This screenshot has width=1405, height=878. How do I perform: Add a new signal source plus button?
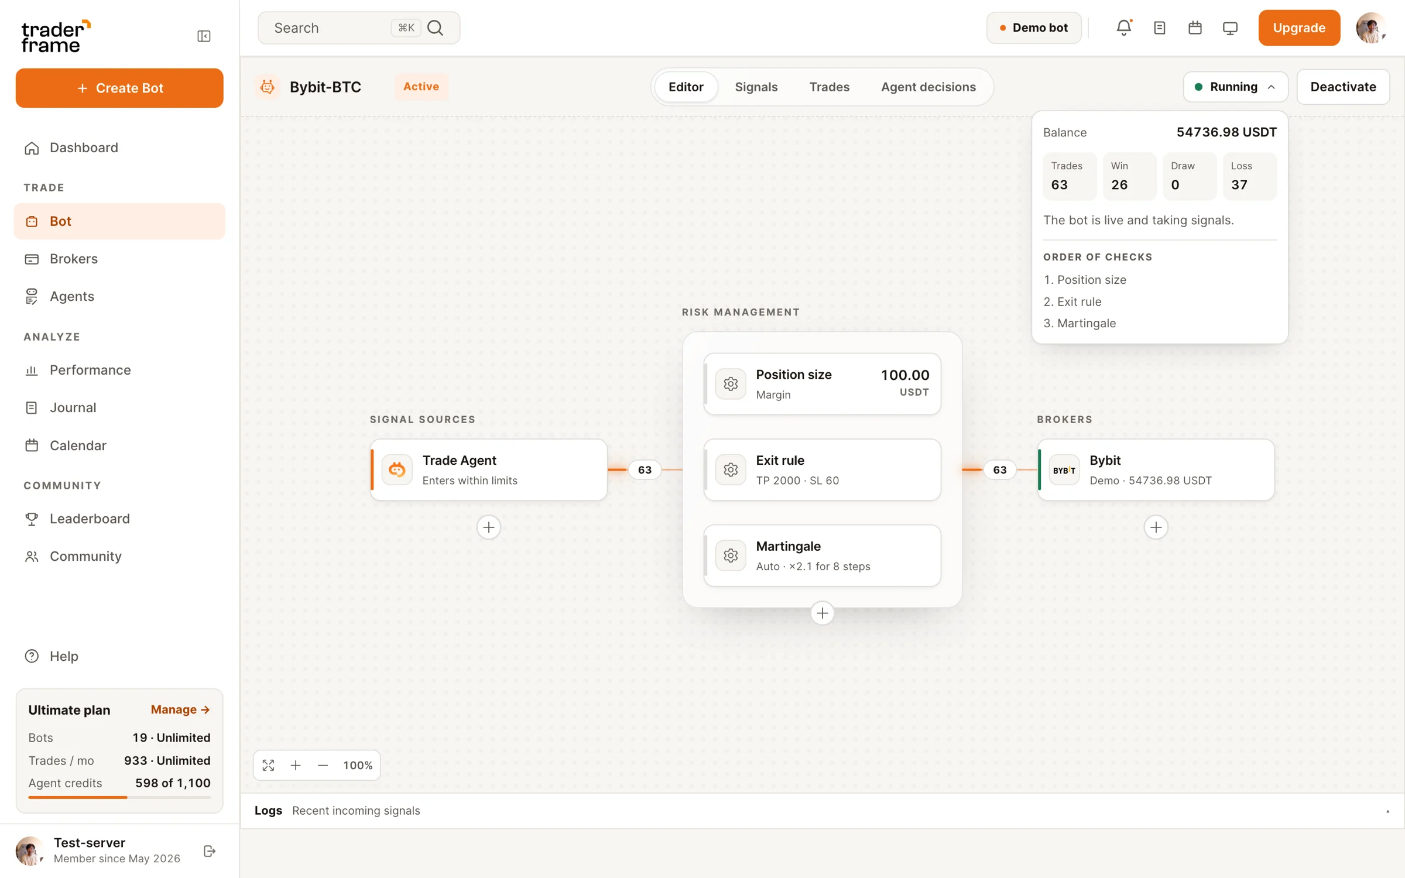pos(488,527)
